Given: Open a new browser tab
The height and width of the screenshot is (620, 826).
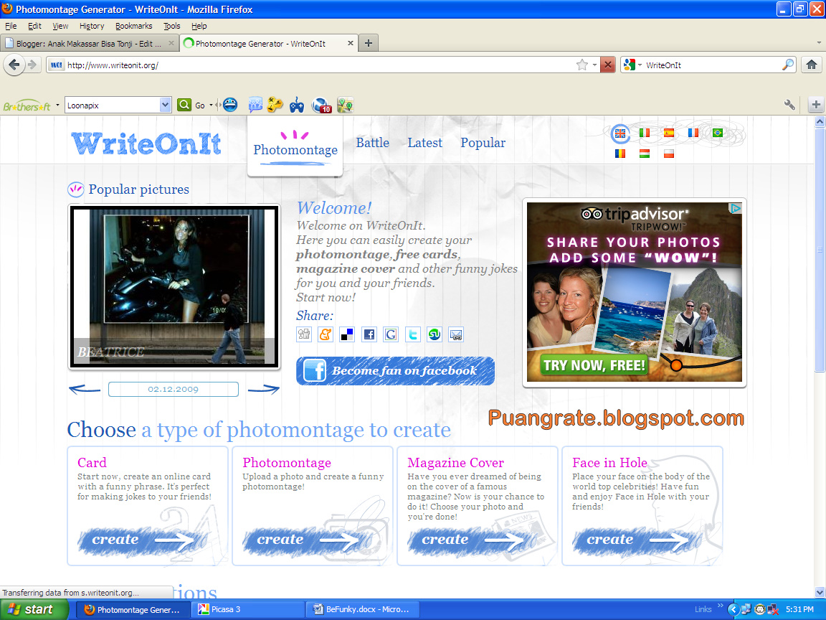Looking at the screenshot, I should pyautogui.click(x=369, y=43).
